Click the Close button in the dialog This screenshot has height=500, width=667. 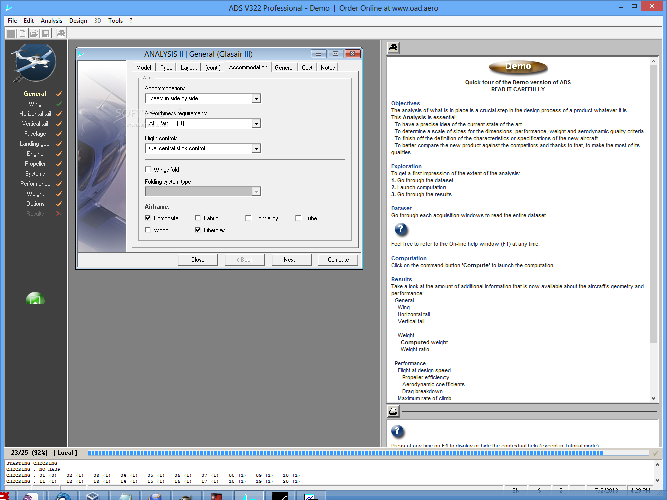pyautogui.click(x=198, y=260)
